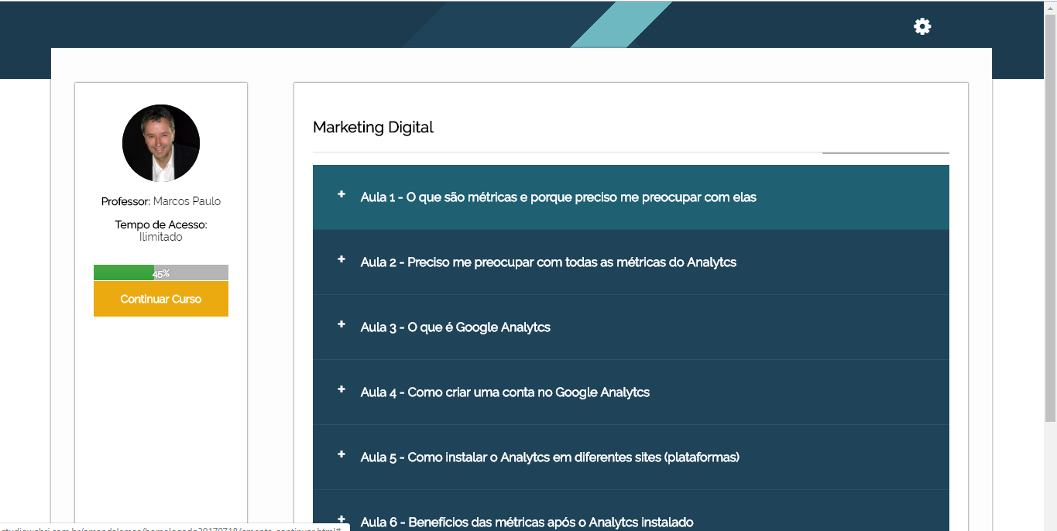
Task: Expand Aula 4 using its plus sign
Action: click(341, 389)
